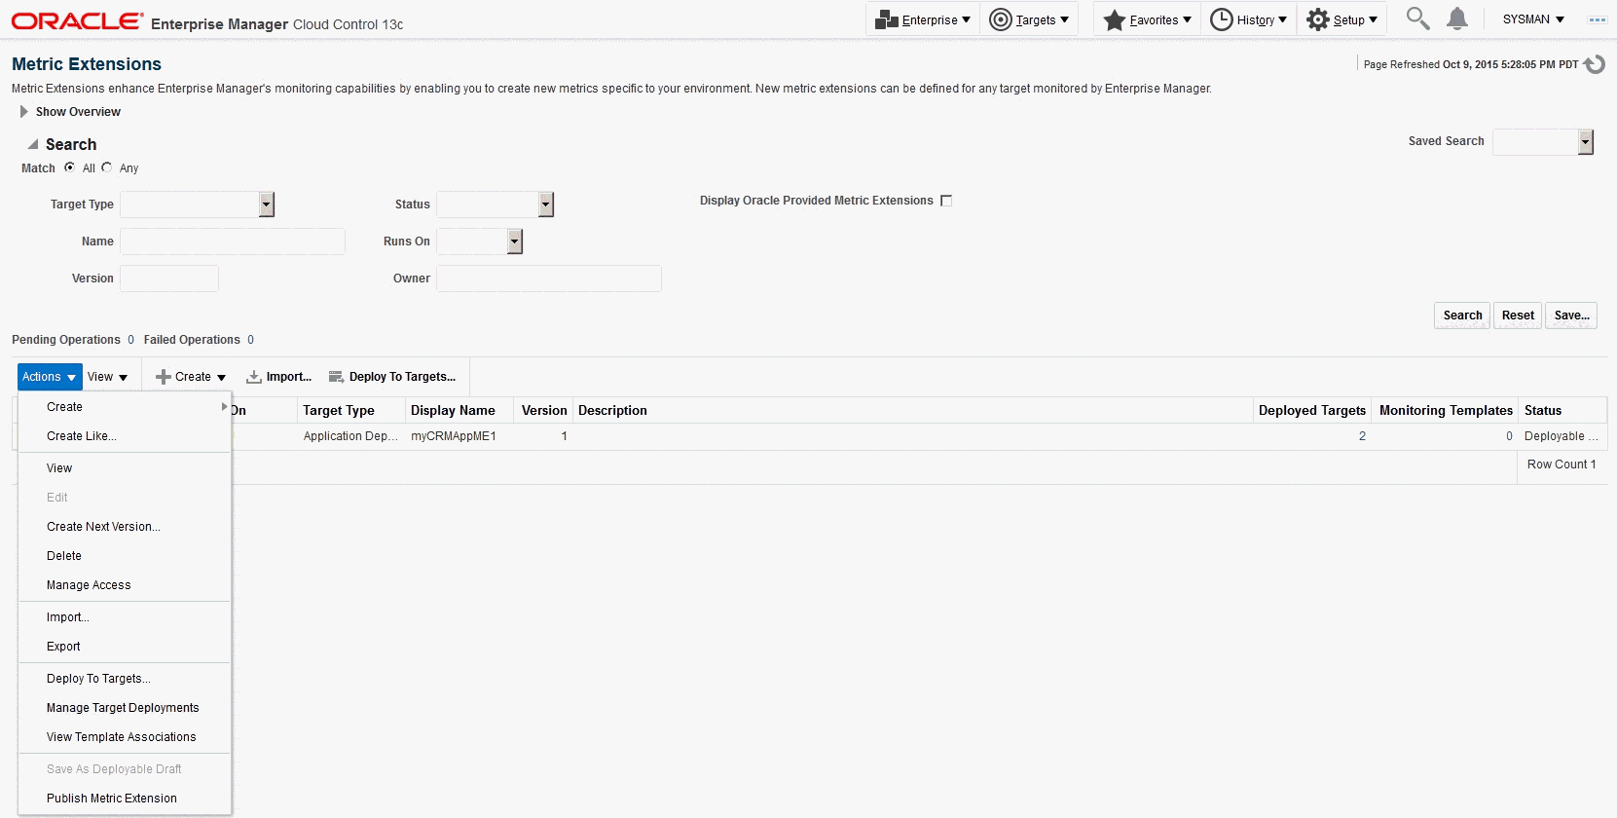Select Publish Metric Extension menu item
Image resolution: width=1617 pixels, height=818 pixels.
click(x=125, y=799)
